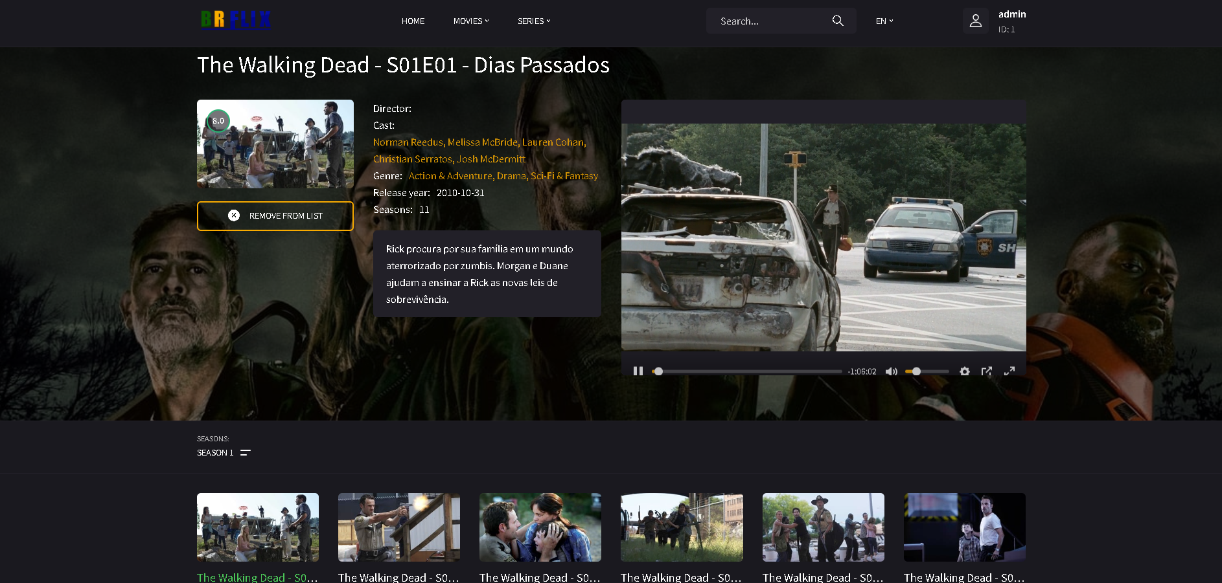1222x583 pixels.
Task: Open the Drama genre link
Action: point(511,176)
